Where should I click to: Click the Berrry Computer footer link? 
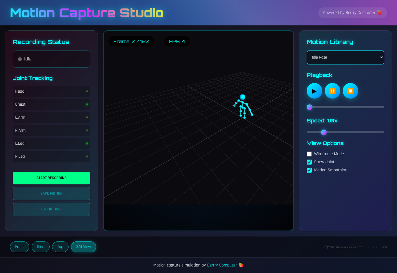point(222,265)
